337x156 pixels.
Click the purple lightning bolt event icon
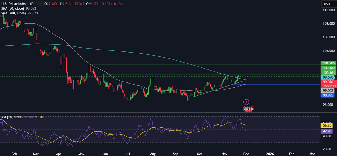click(x=246, y=102)
